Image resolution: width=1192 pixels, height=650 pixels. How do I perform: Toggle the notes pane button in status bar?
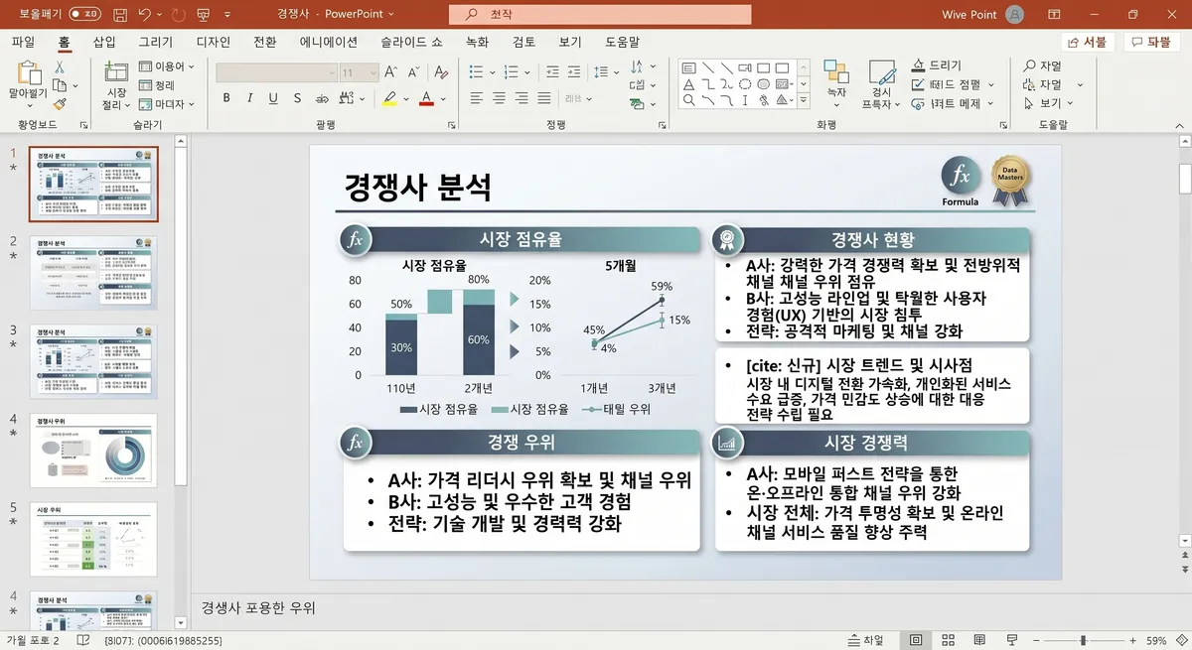click(866, 641)
